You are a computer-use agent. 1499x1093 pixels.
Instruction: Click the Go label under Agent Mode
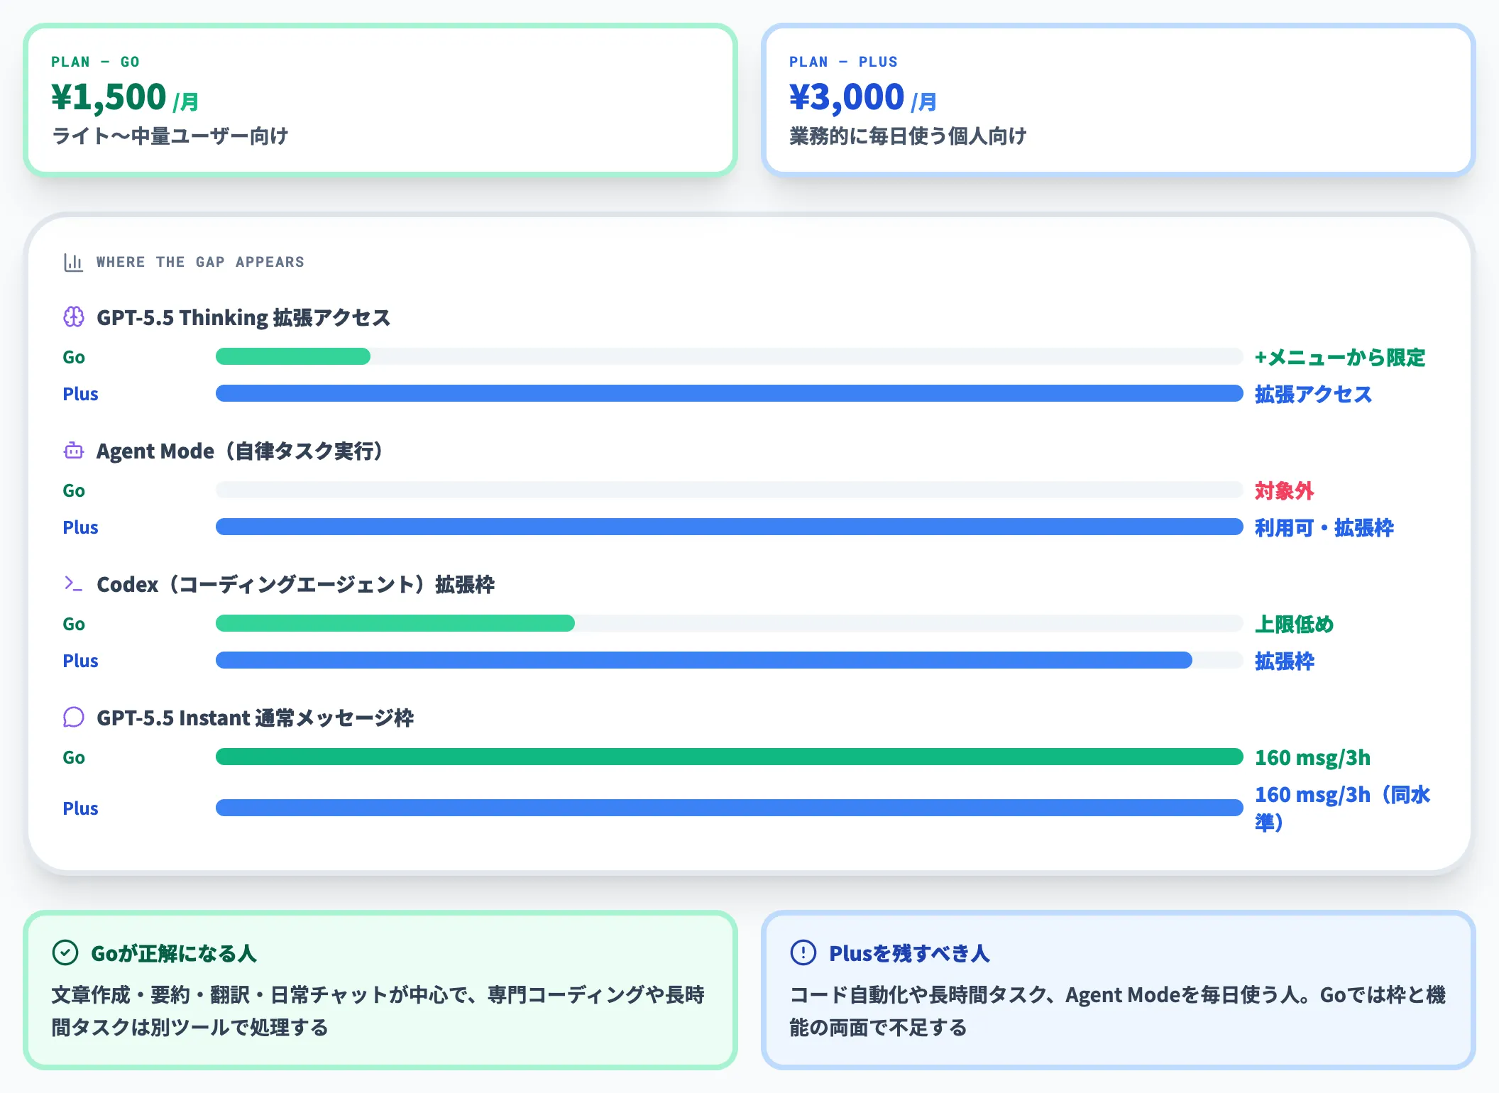[x=74, y=490]
